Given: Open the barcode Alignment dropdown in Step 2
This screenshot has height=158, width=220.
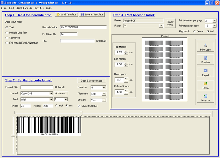Looking at the screenshot, I should click(x=104, y=94).
